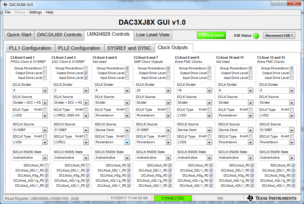Click the CLKout 10 and 11 column heading
304x204 pixels.
point(230,57)
